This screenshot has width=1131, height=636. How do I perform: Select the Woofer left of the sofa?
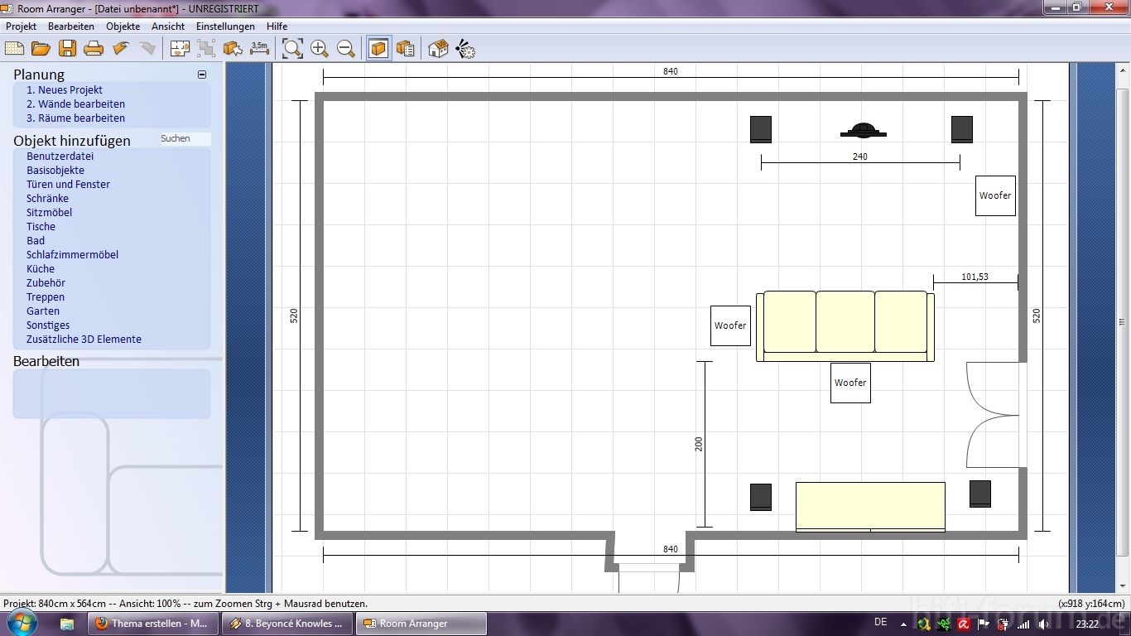[x=730, y=325]
